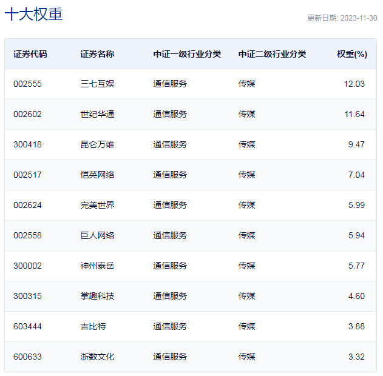This screenshot has height=376, width=383.
Task: Click the 权重(%) column header
Action: point(352,54)
